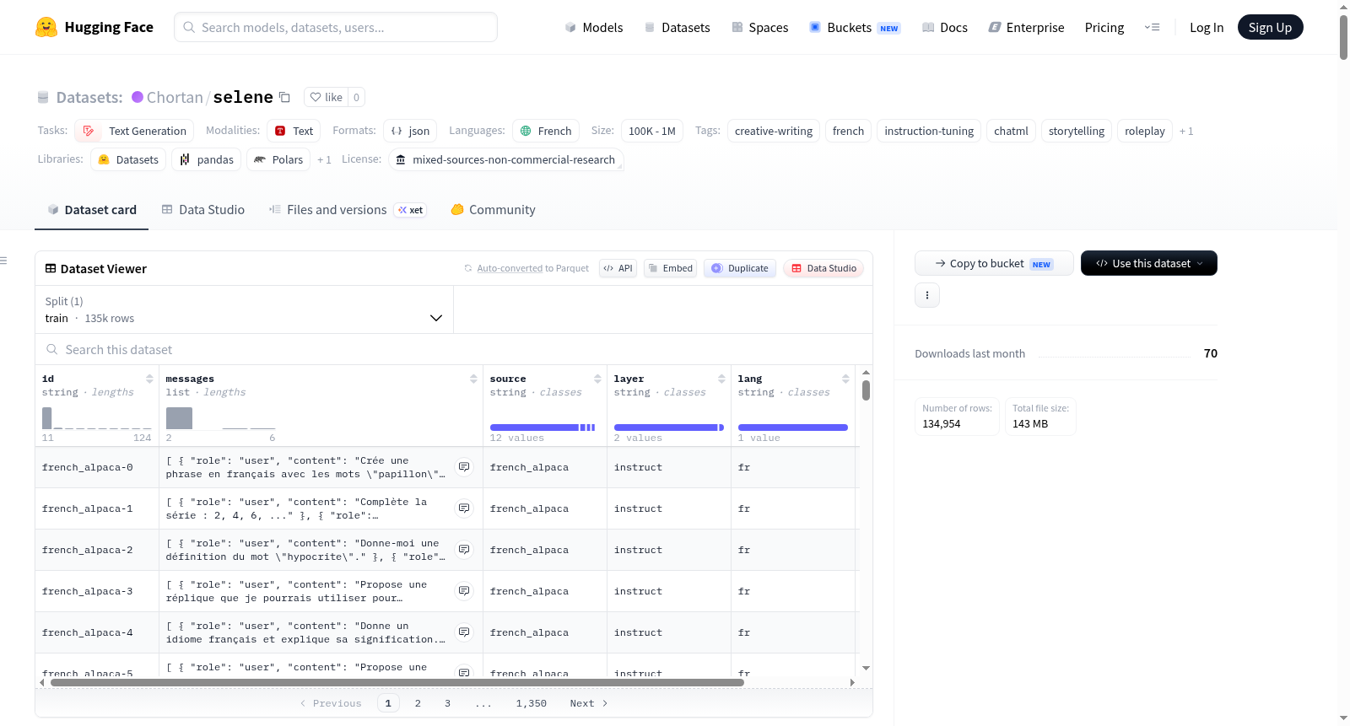Open Data Studio from the viewer toolbar
Viewport: 1350px width, 726px height.
pos(823,268)
